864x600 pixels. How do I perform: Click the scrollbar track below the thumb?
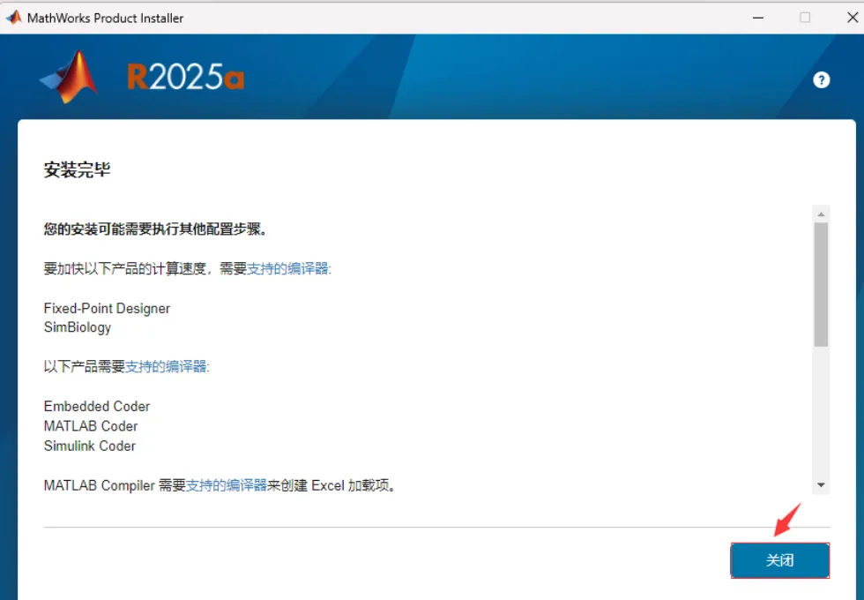pos(821,411)
